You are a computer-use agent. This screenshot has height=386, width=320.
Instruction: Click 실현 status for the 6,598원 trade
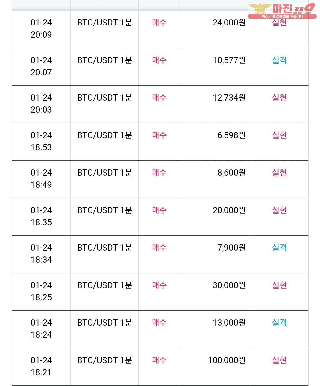(279, 135)
